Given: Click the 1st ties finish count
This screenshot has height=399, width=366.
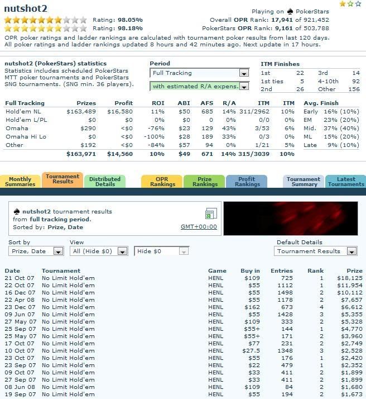Looking at the screenshot, I should coord(302,82).
